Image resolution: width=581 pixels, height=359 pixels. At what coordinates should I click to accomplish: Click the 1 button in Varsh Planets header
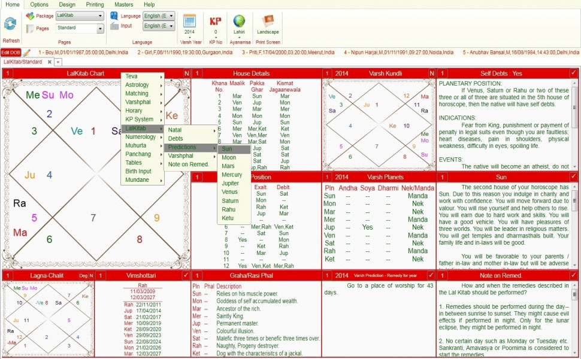[327, 177]
